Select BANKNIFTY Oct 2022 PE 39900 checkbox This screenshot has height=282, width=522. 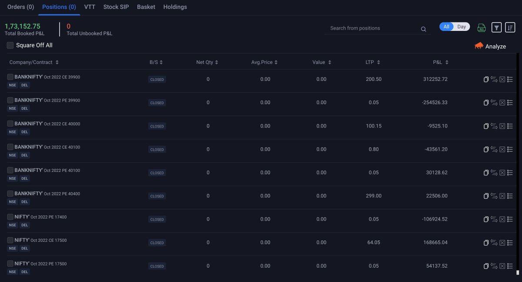coord(10,101)
